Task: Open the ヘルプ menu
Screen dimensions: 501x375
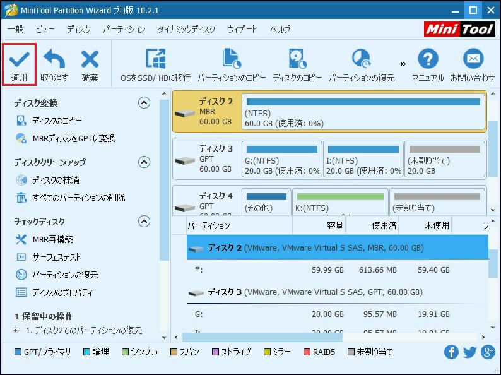Action: 280,30
